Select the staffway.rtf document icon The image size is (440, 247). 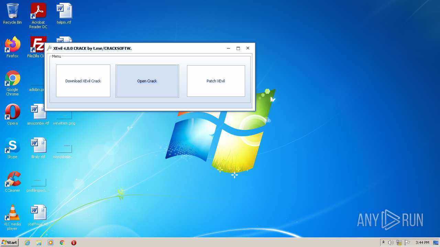pyautogui.click(x=38, y=215)
